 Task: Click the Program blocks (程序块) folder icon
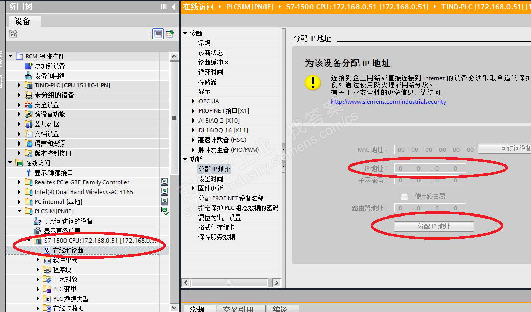47,270
